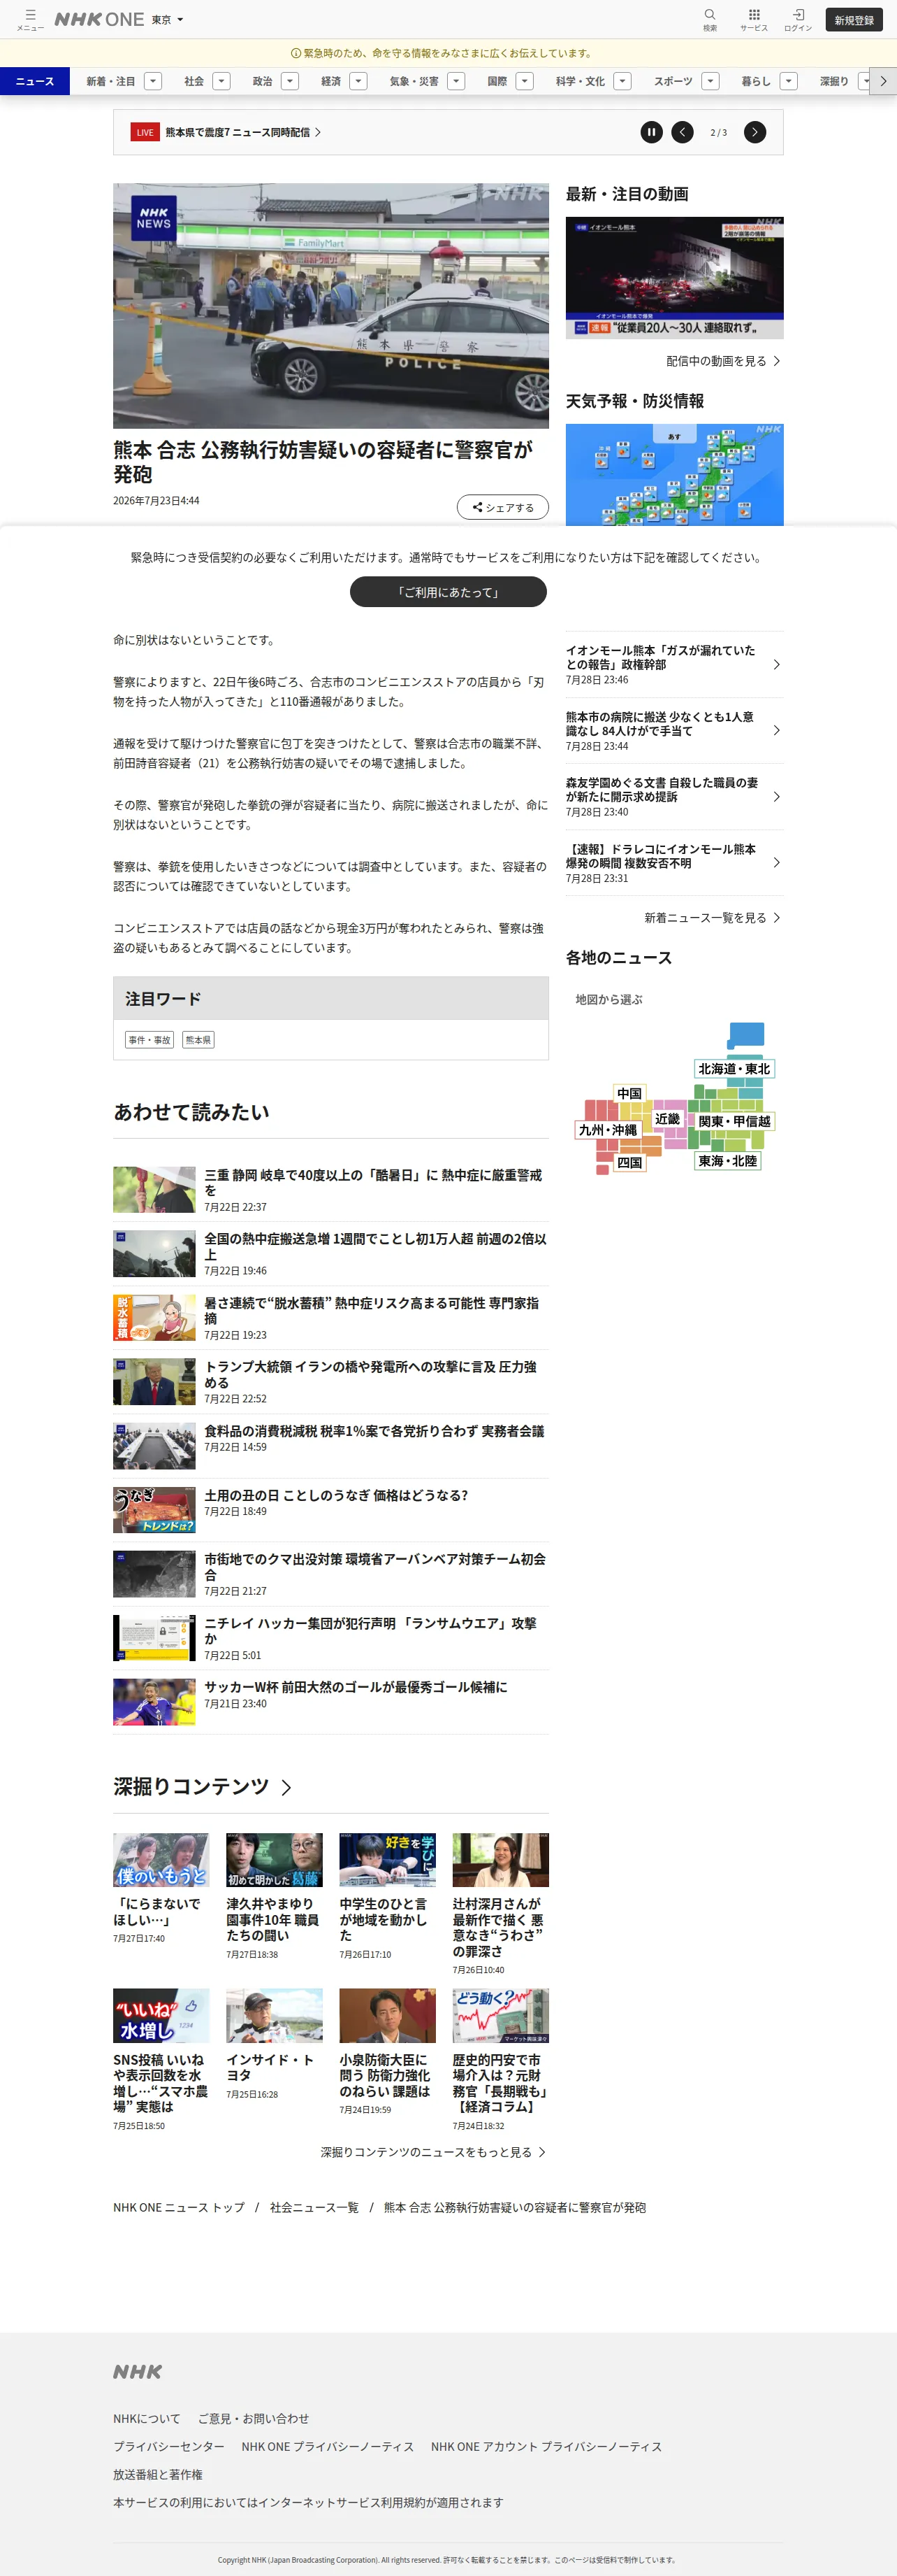Click the 新規登録 button
This screenshot has width=897, height=2576.
854,20
